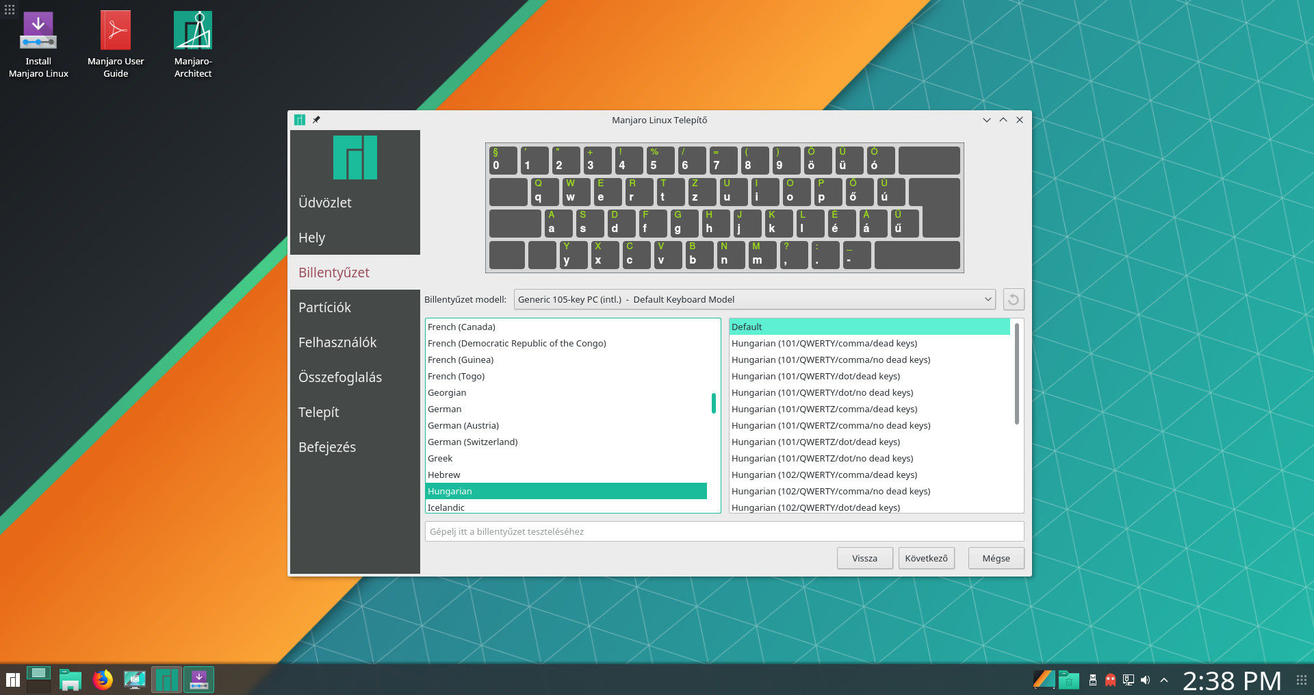
Task: Click the keyboard layout preview image
Action: (x=724, y=207)
